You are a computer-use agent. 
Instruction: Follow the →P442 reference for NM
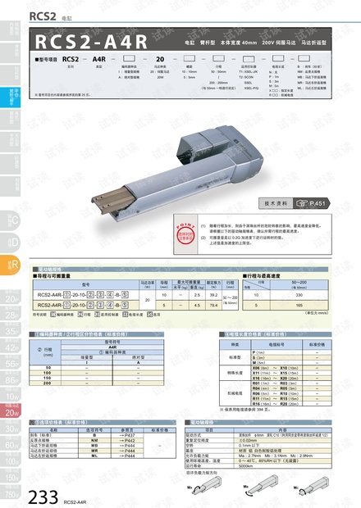[x=127, y=441]
